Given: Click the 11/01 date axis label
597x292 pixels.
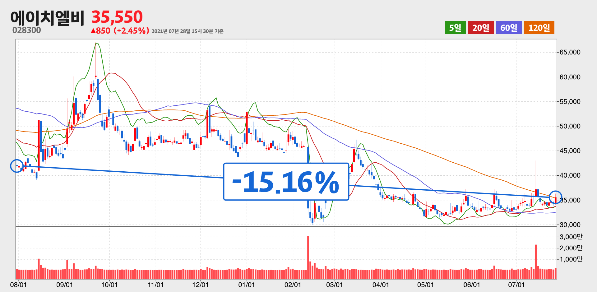Looking at the screenshot, I should click(155, 285).
